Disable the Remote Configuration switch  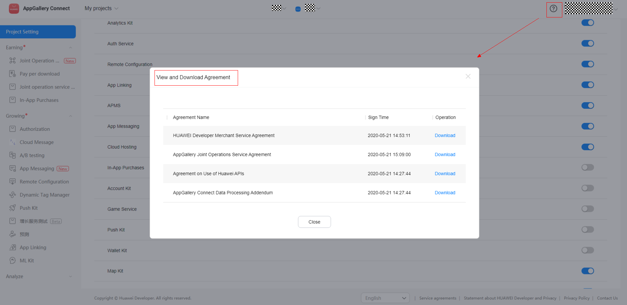(588, 64)
